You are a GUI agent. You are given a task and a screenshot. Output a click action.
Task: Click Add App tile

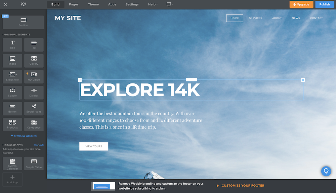[12, 179]
